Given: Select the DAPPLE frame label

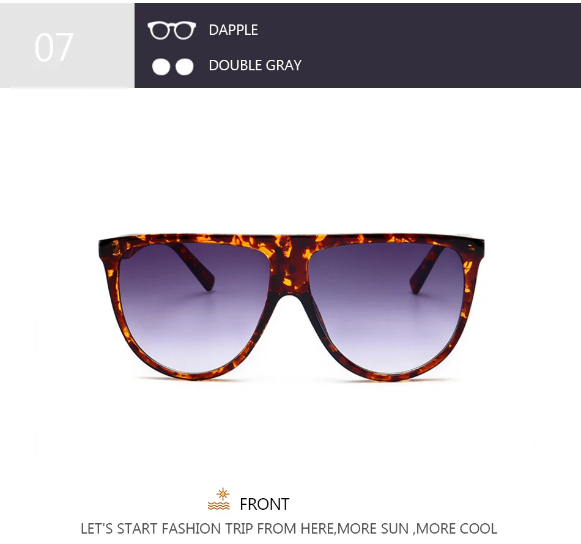Looking at the screenshot, I should pyautogui.click(x=234, y=30).
